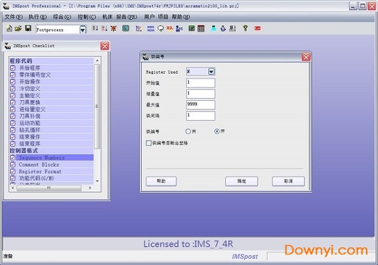Click the 帮助 button in the dialog
Image resolution: width=378 pixels, height=265 pixels.
coord(161,181)
